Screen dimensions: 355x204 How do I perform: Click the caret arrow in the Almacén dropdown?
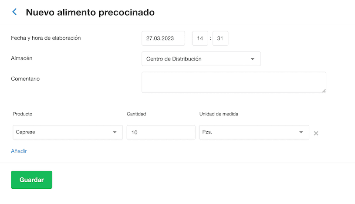pos(253,59)
